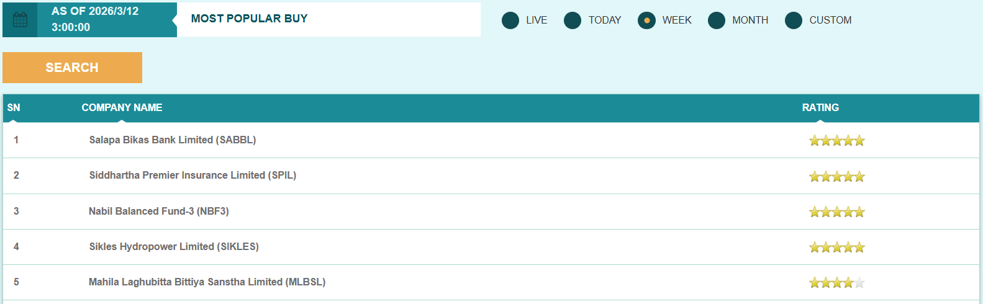Image resolution: width=983 pixels, height=304 pixels.
Task: Open Nabil Balanced Fund-3 (NBF3) entry
Action: pos(158,212)
